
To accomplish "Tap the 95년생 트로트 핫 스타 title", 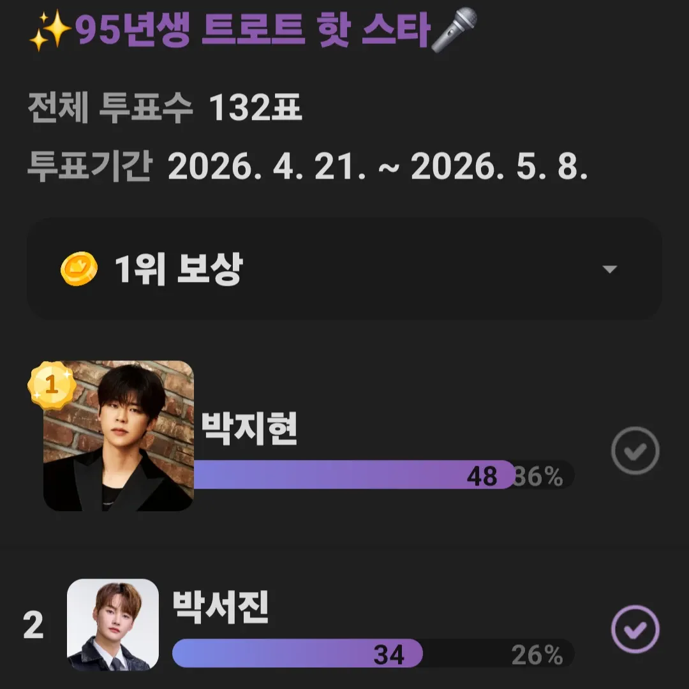I will tap(252, 31).
